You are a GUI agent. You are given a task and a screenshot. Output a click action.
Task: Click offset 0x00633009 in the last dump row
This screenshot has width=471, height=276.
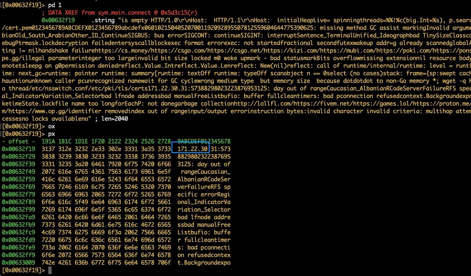[x=18, y=263]
